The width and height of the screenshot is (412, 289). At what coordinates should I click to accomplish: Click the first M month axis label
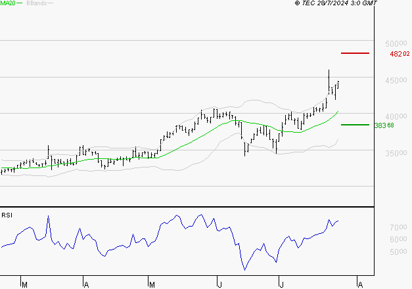tap(24, 285)
